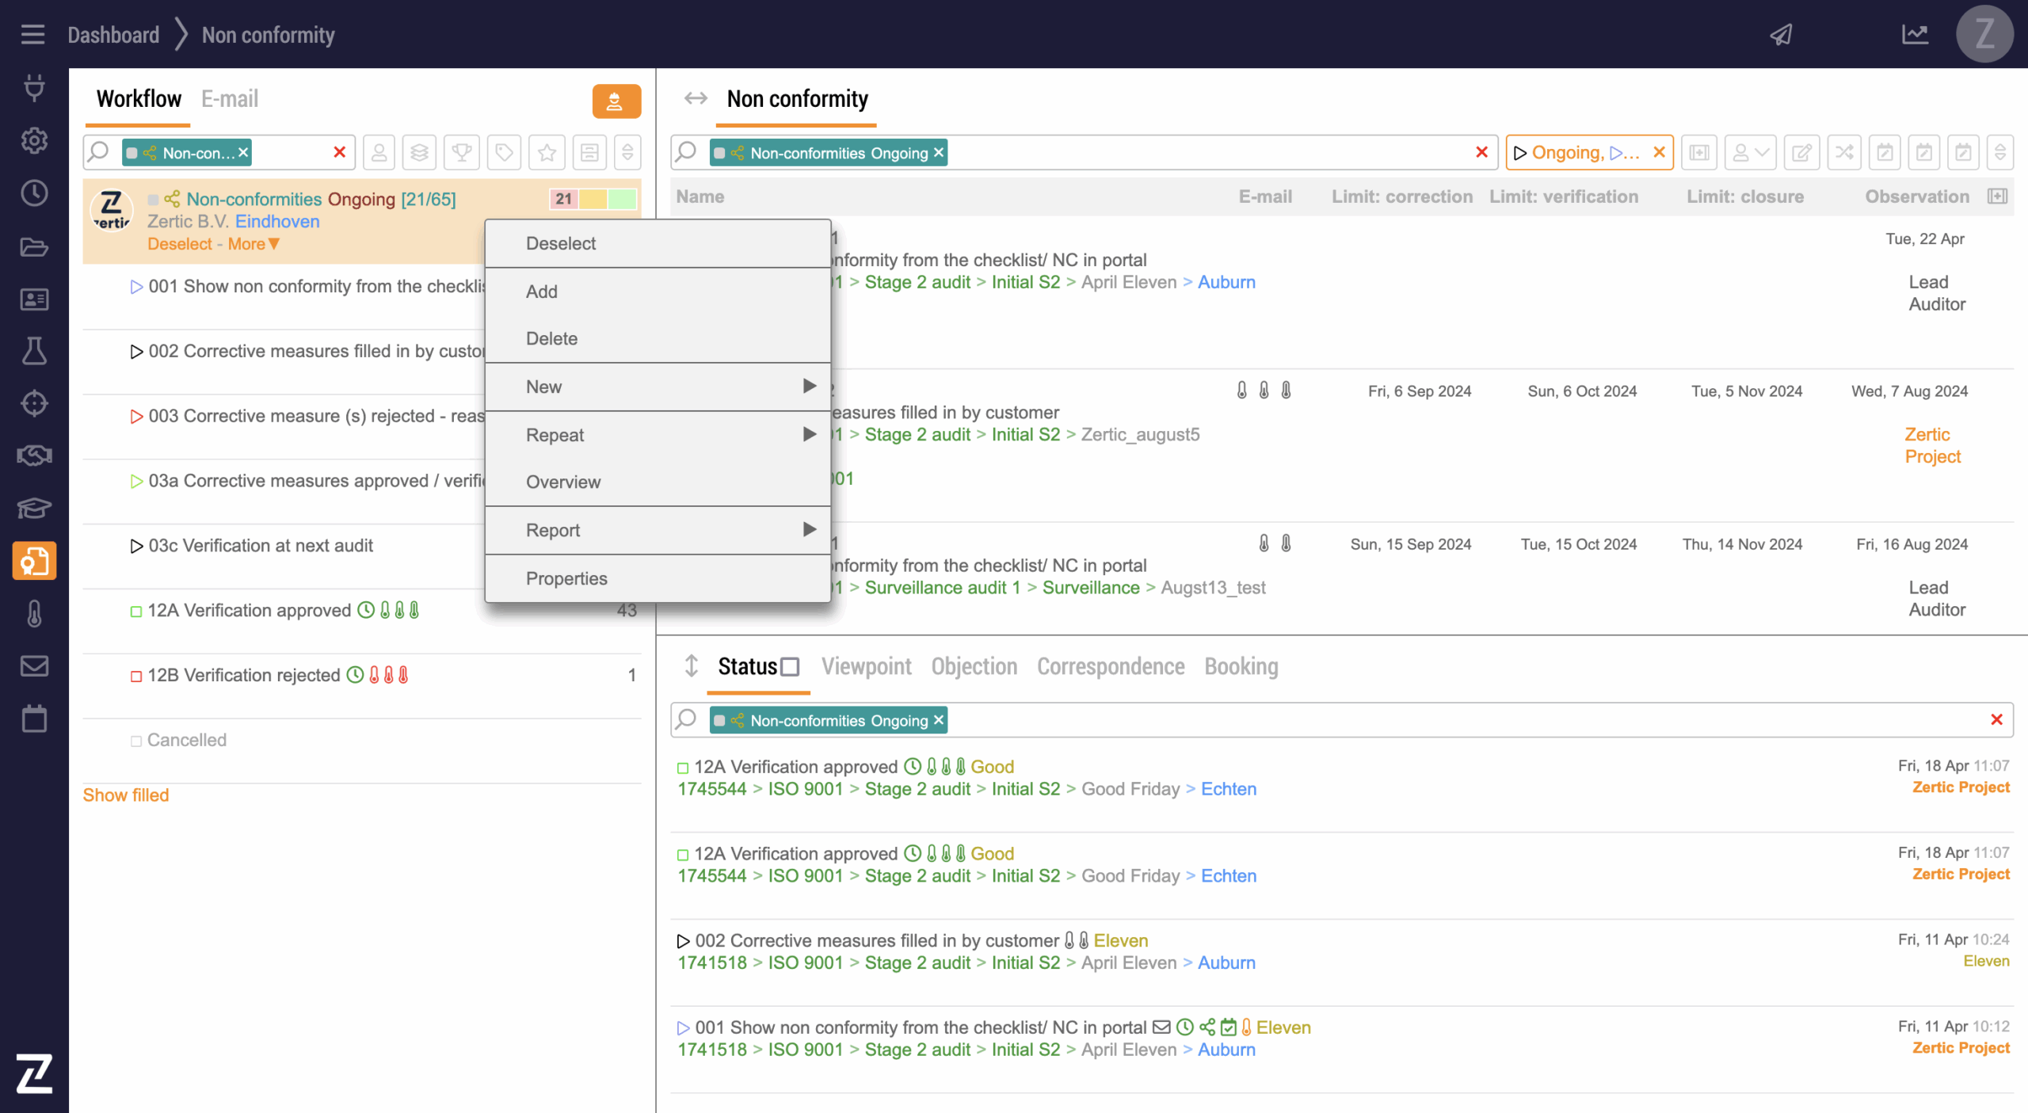Open the flask icon in left sidebar
The height and width of the screenshot is (1113, 2028).
[x=34, y=351]
